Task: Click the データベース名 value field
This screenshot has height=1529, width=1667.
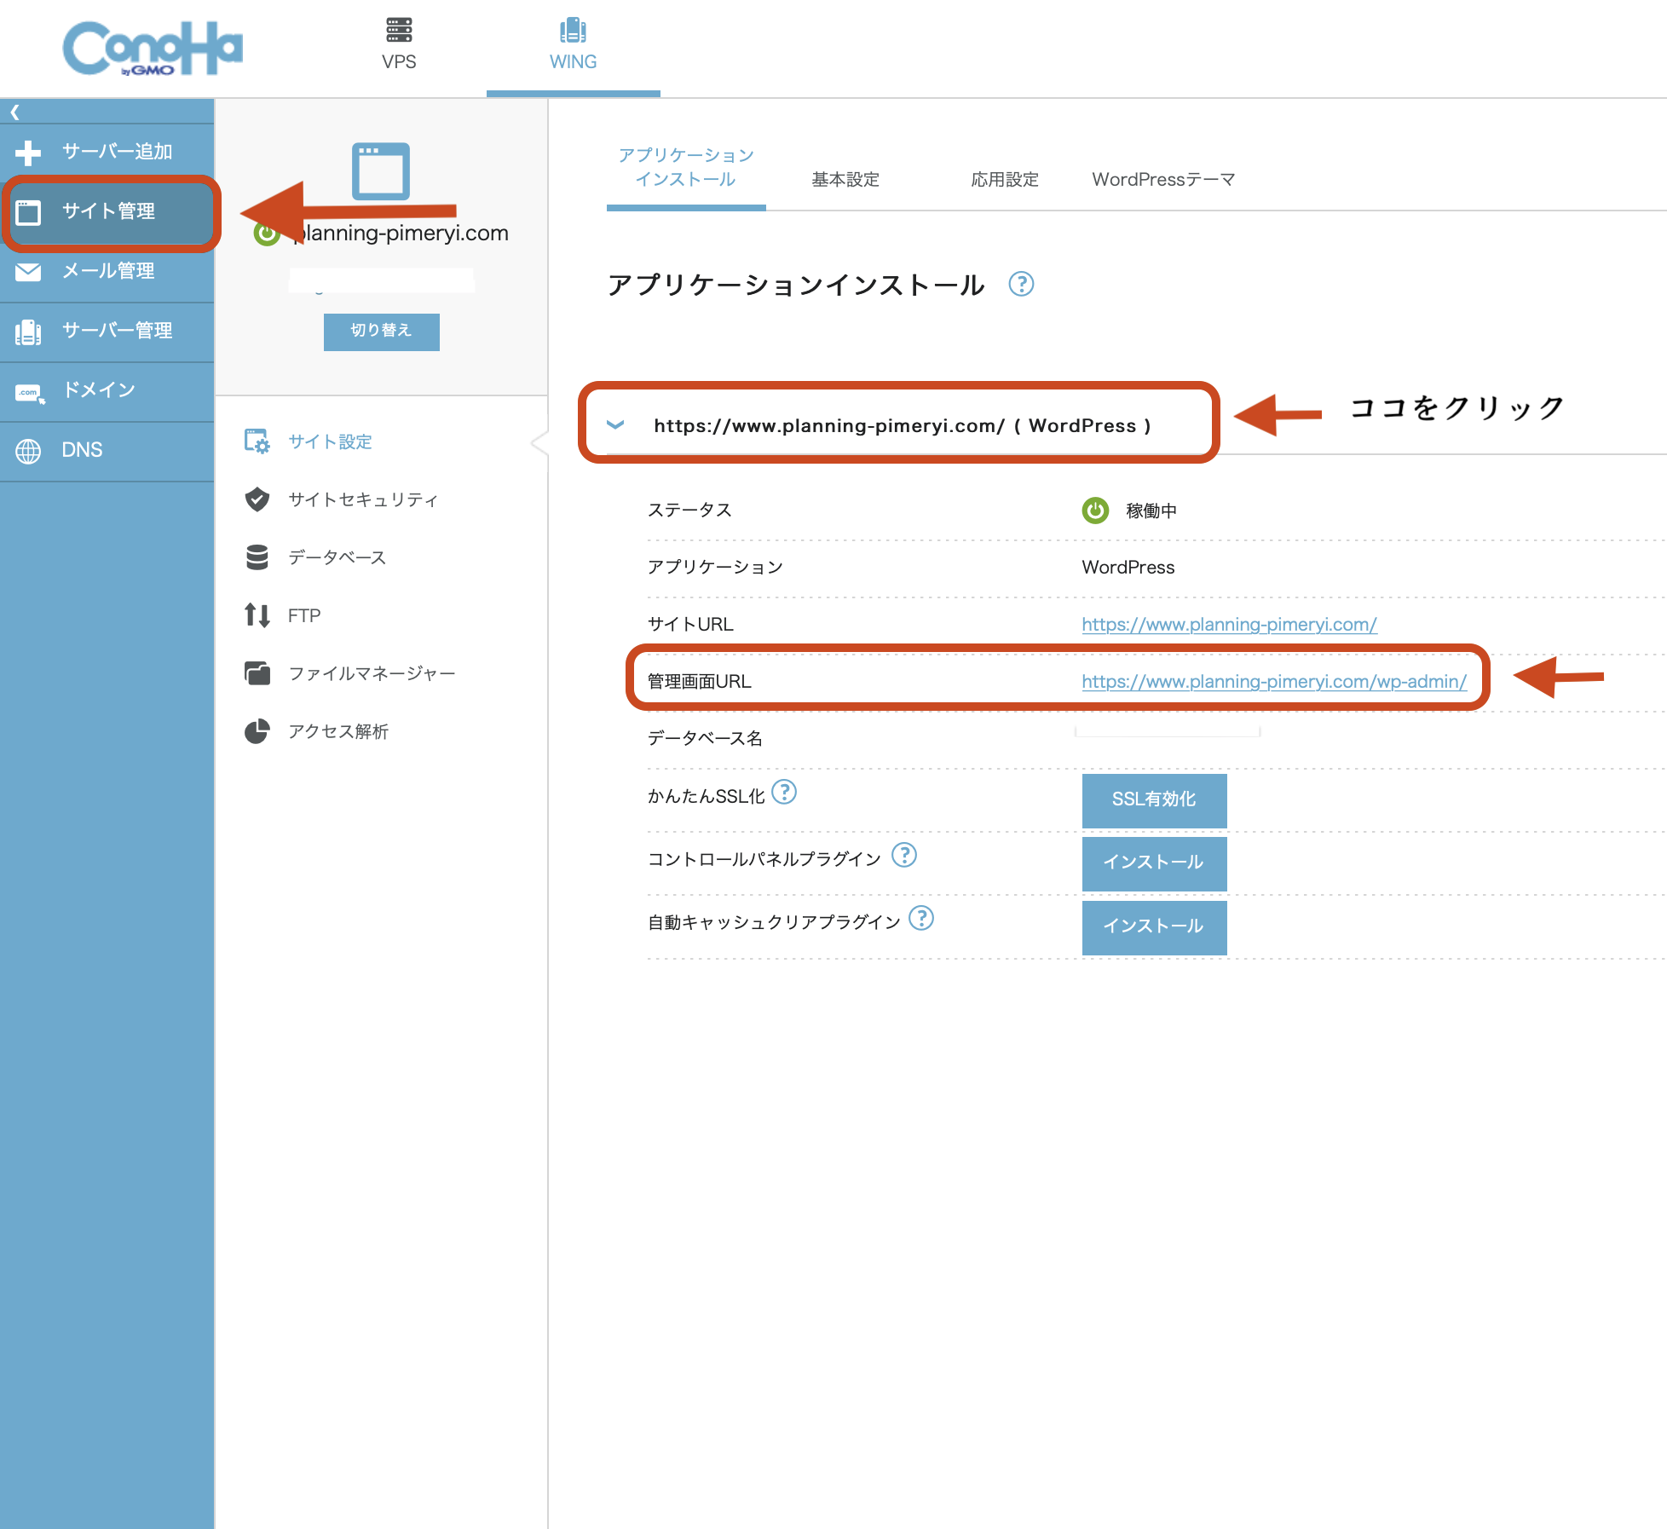Action: pyautogui.click(x=1168, y=731)
